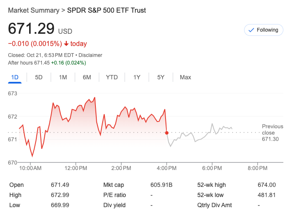Open the Market Summary breadcrumb link
The height and width of the screenshot is (216, 288).
coord(34,10)
